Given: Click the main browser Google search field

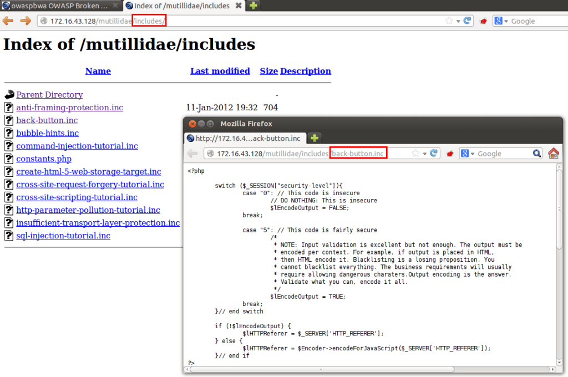Looking at the screenshot, I should [x=535, y=21].
